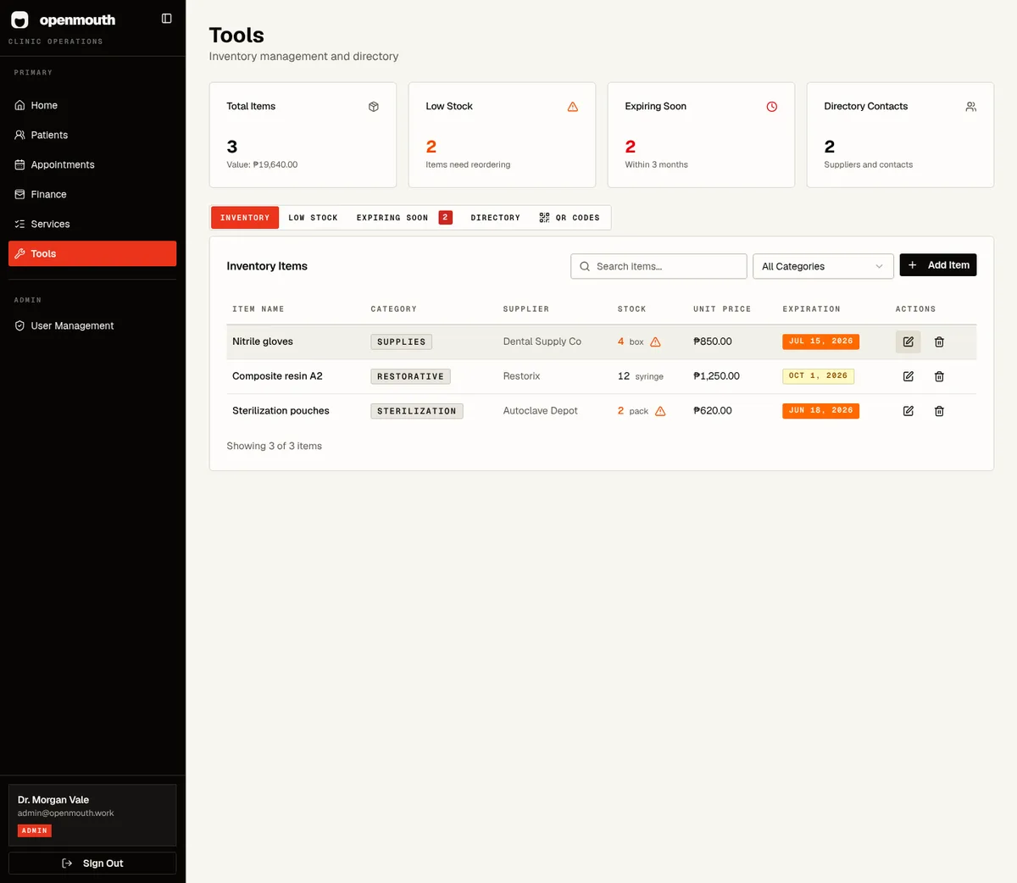Image resolution: width=1017 pixels, height=883 pixels.
Task: Open User Management page
Action: coord(92,325)
